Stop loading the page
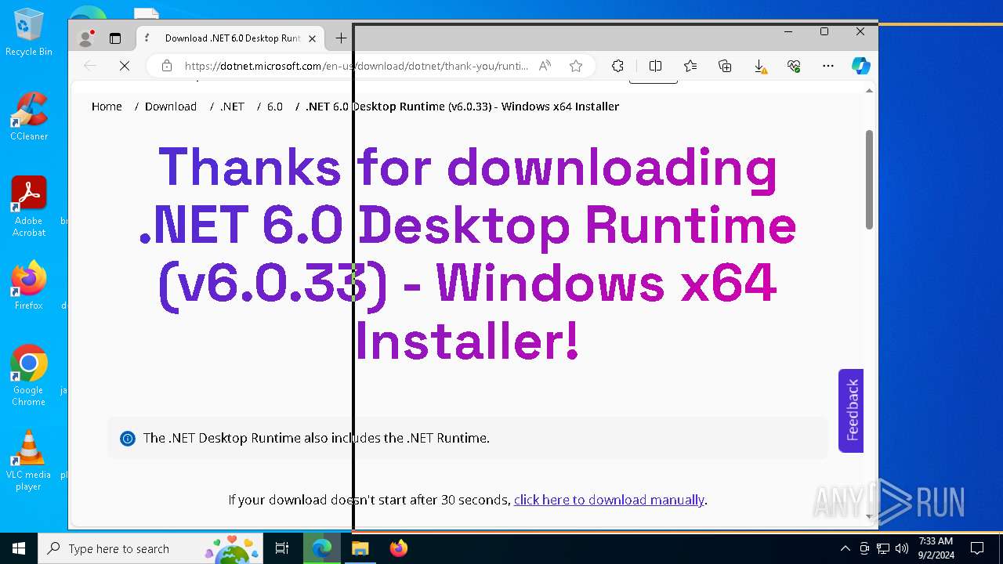Image resolution: width=1003 pixels, height=564 pixels. click(125, 66)
